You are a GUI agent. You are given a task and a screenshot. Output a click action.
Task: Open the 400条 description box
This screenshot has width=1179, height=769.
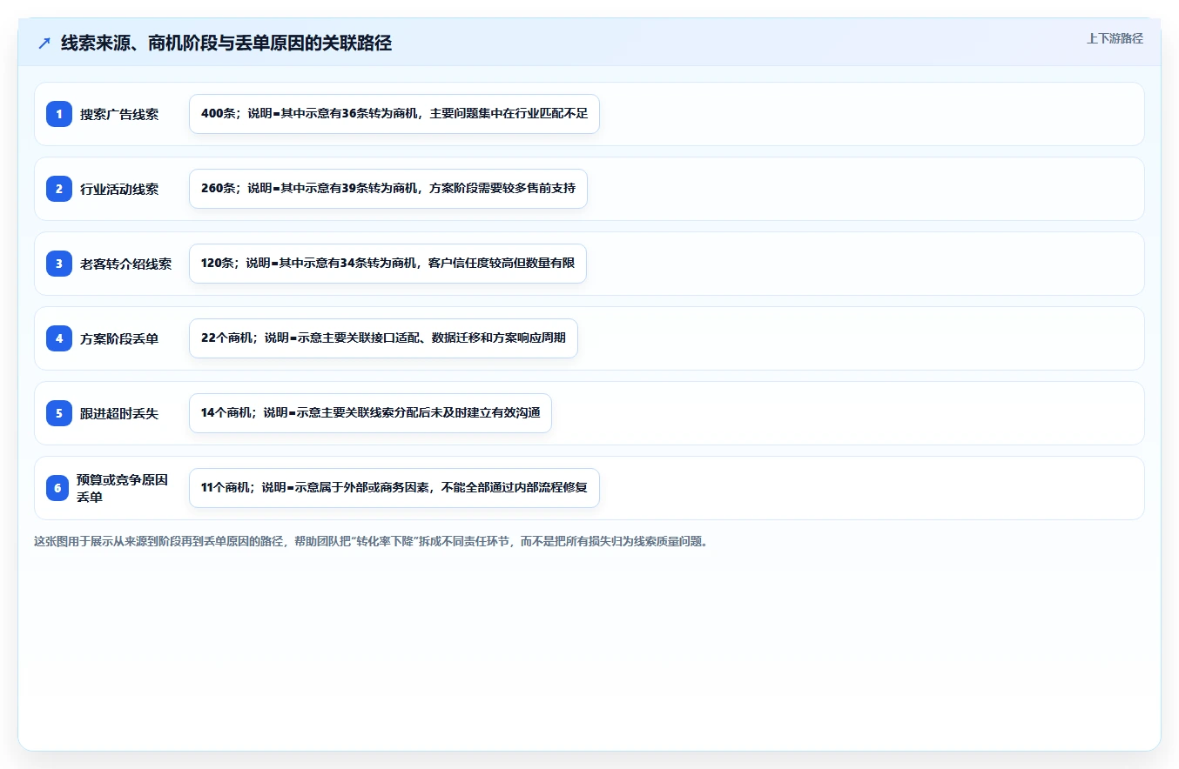(394, 114)
